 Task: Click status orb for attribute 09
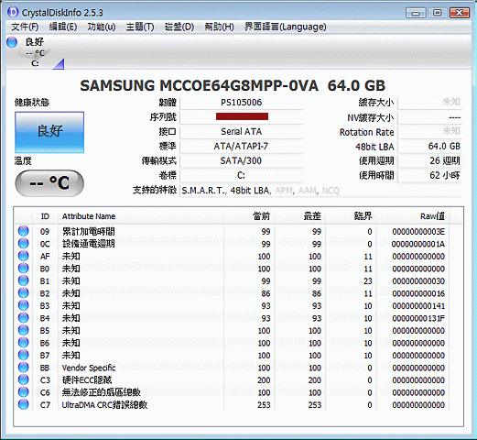[23, 231]
